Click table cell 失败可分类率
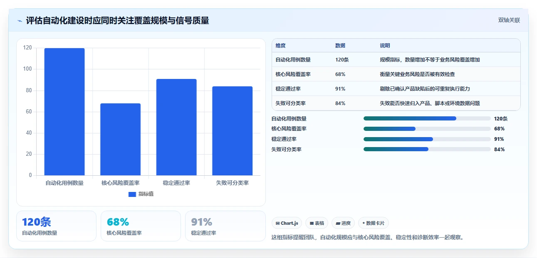Viewport: 537px width, 258px height. pyautogui.click(x=290, y=103)
